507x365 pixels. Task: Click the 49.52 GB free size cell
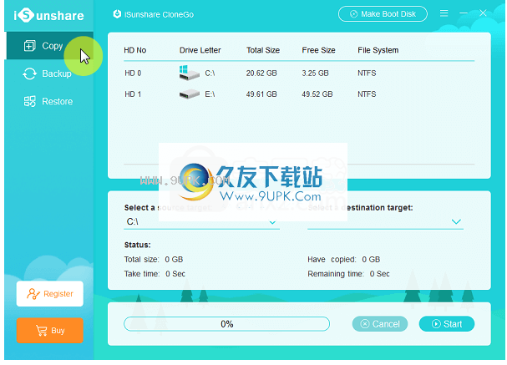pos(317,94)
